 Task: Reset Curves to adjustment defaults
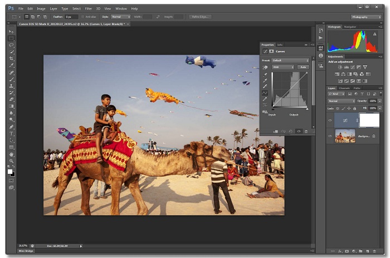pyautogui.click(x=290, y=132)
